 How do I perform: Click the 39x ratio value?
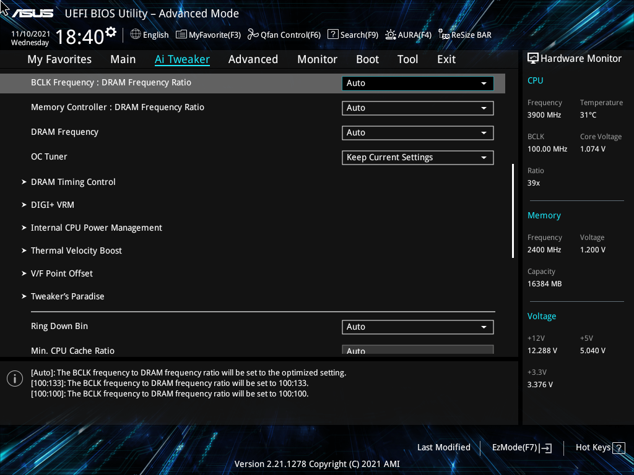tap(533, 183)
